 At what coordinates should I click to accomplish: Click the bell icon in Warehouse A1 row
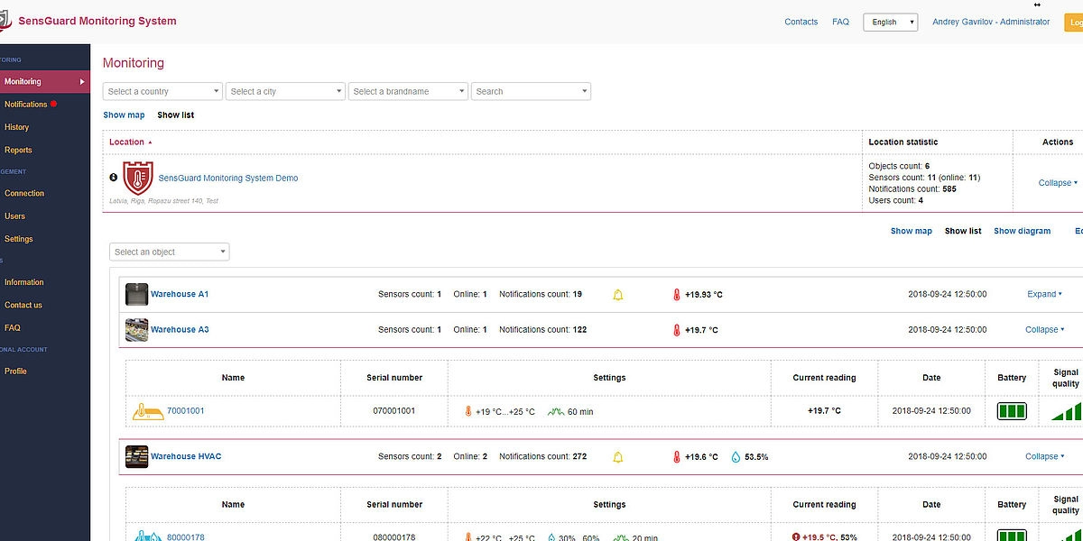(618, 295)
